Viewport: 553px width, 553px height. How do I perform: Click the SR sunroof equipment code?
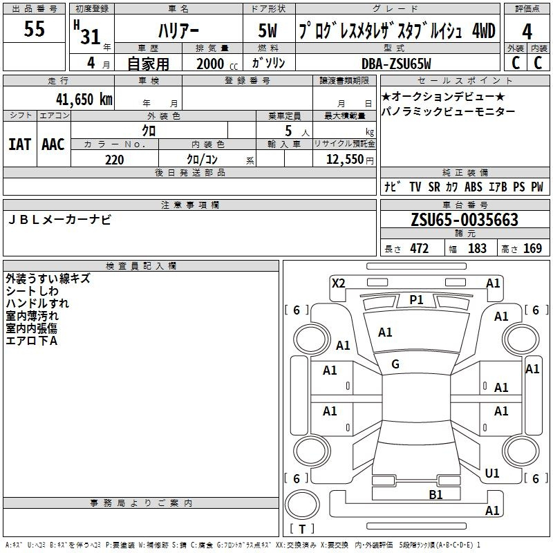click(434, 187)
